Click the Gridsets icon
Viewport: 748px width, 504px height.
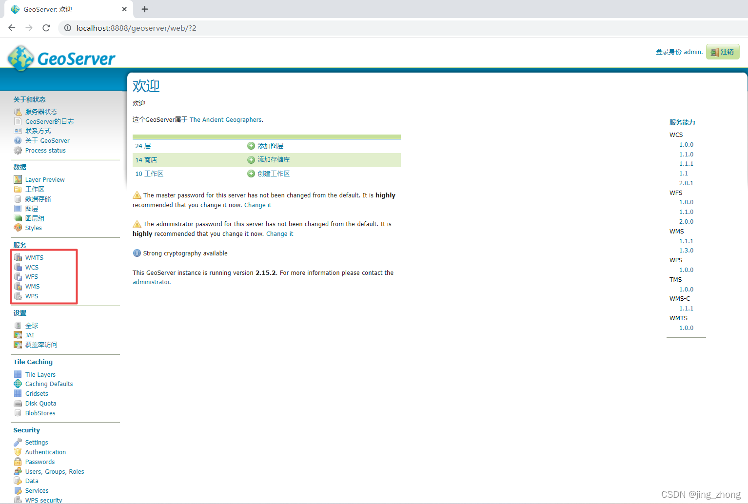(18, 393)
